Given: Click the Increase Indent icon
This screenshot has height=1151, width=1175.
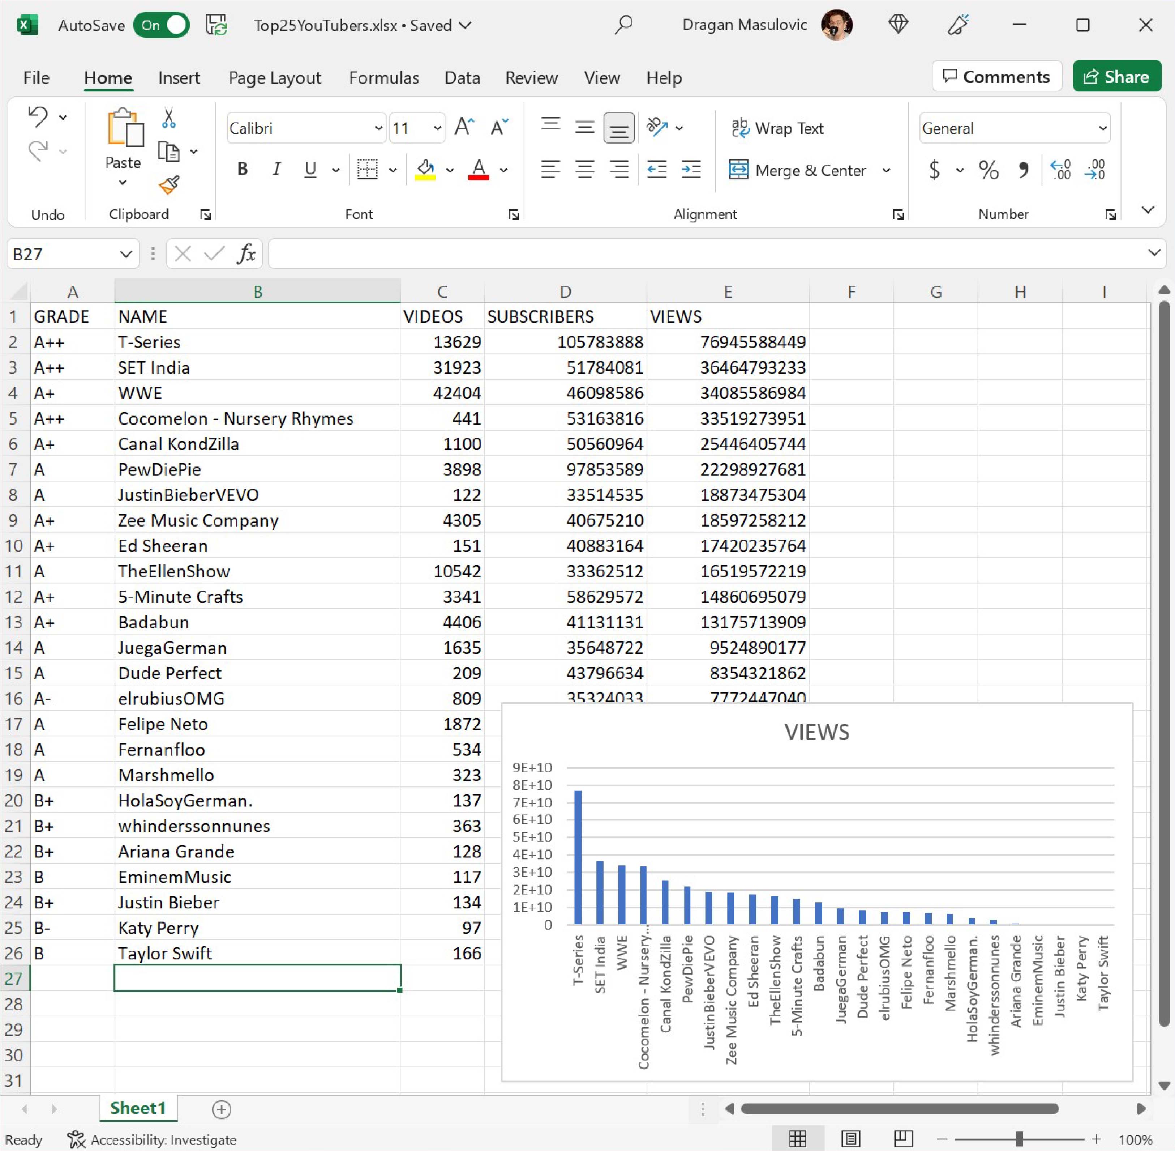Looking at the screenshot, I should click(x=690, y=170).
